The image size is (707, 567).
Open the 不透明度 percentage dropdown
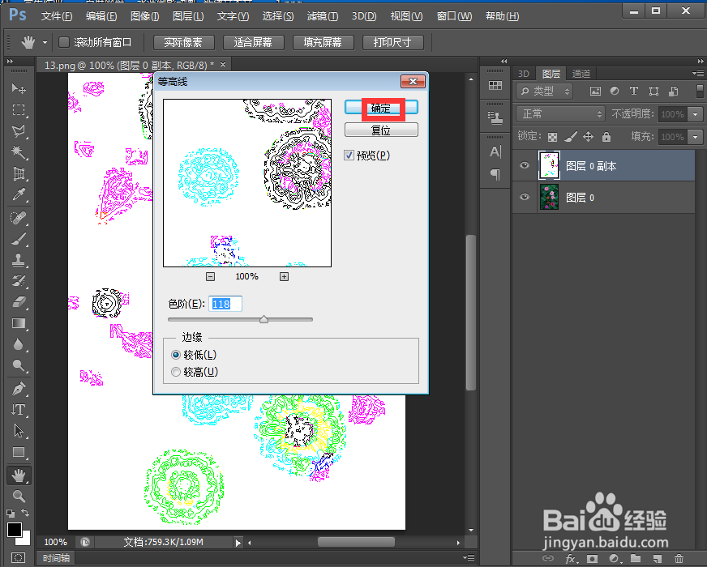tap(695, 114)
